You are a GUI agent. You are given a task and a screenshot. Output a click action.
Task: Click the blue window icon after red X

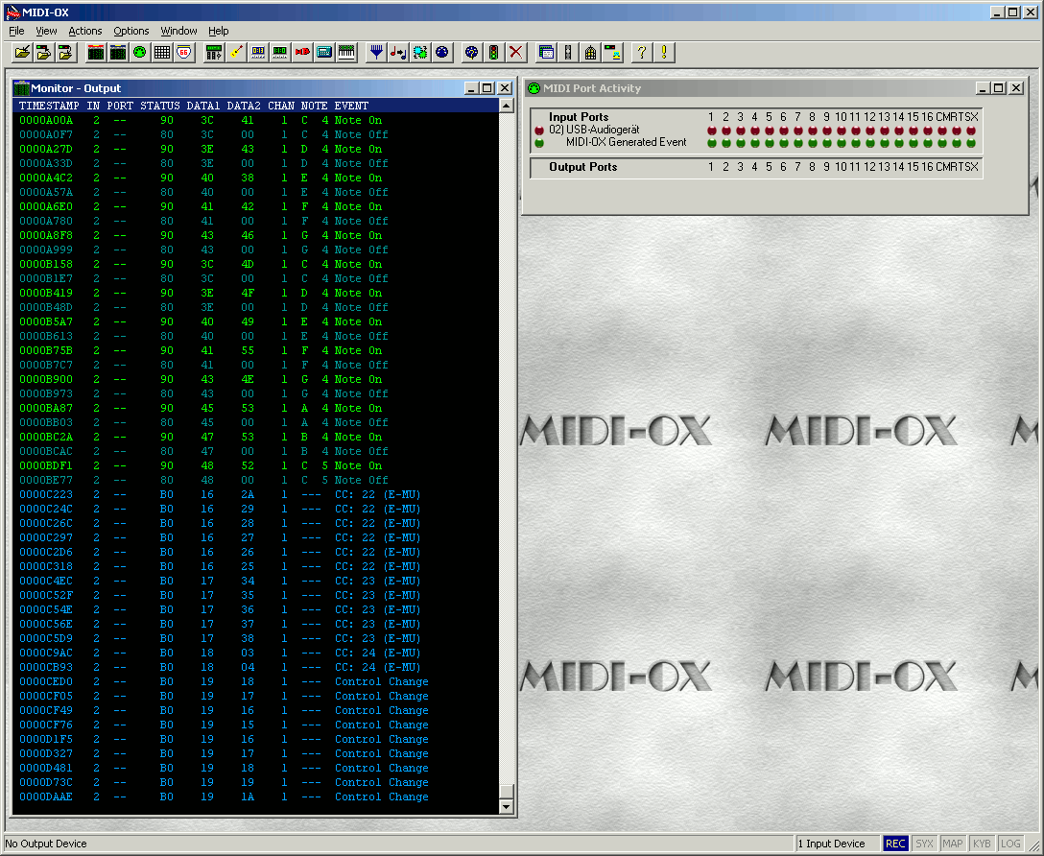coord(547,53)
